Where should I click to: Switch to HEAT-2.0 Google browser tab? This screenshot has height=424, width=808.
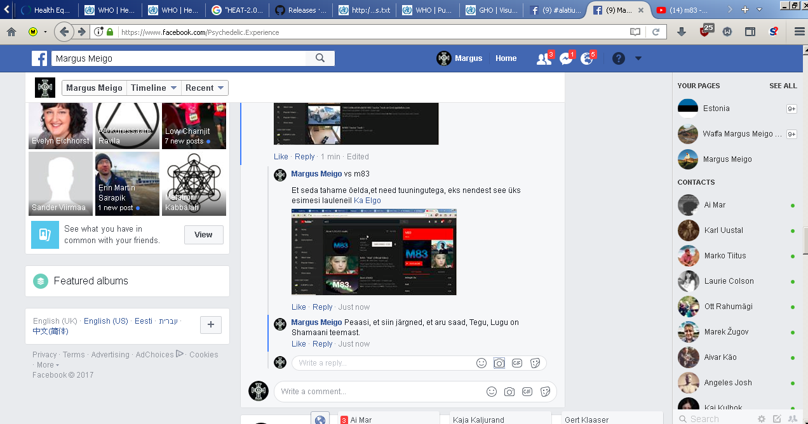[x=238, y=10]
